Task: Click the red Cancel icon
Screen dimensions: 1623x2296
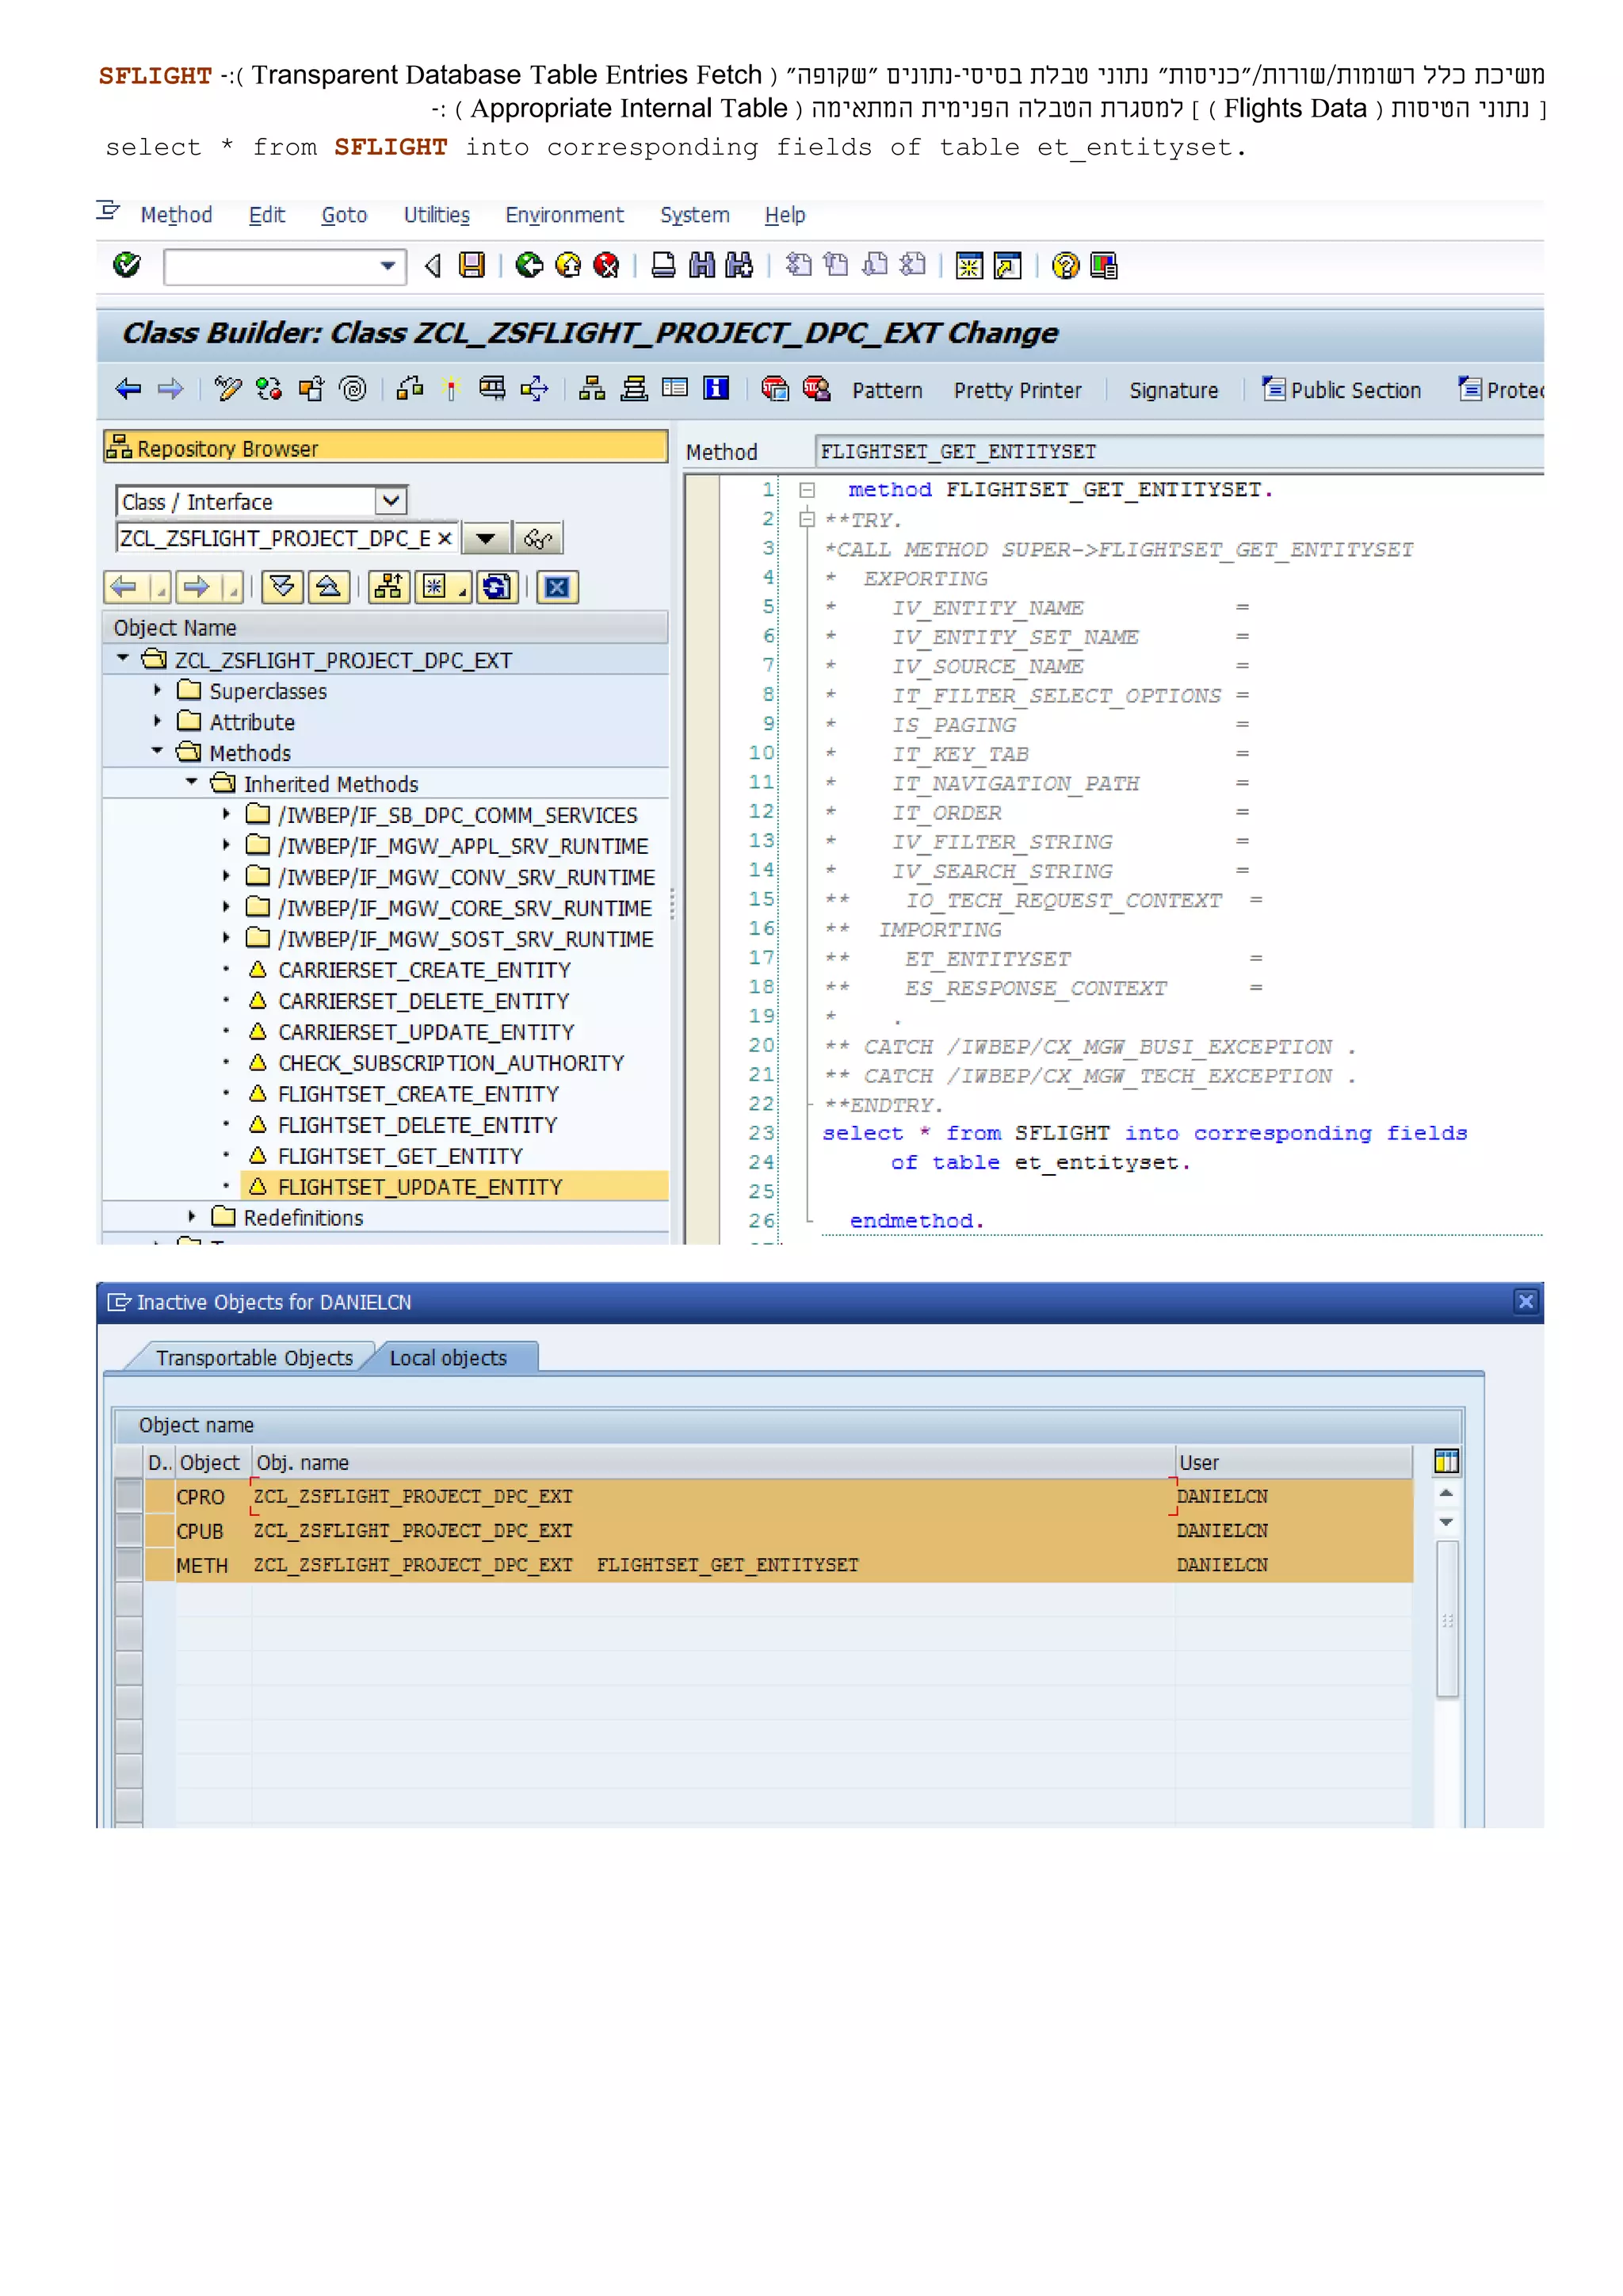Action: coord(605,265)
